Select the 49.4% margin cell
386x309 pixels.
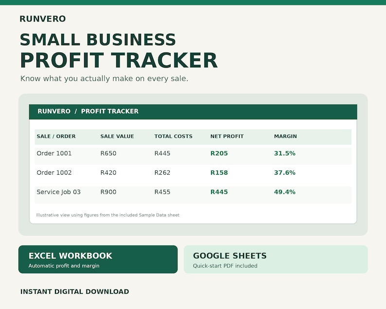284,192
